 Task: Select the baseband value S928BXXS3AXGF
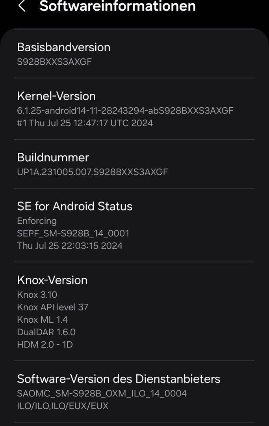(x=54, y=62)
